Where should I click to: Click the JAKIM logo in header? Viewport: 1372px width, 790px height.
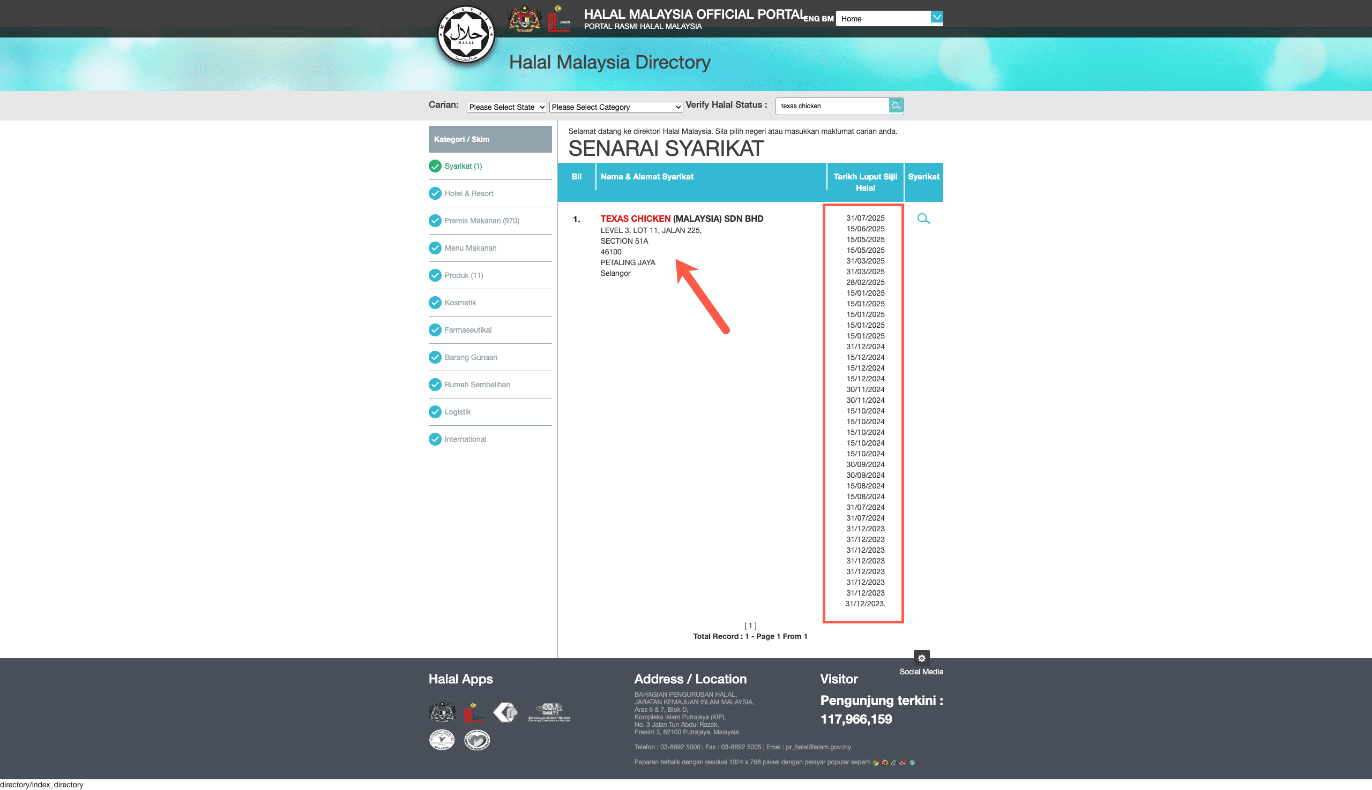[x=559, y=19]
